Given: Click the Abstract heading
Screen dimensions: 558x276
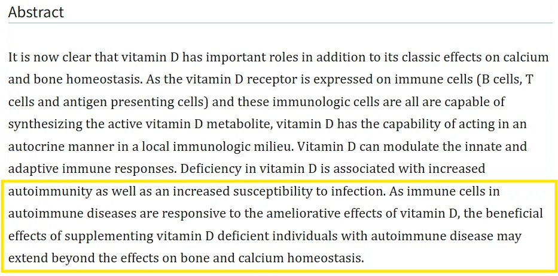Looking at the screenshot, I should pos(36,12).
